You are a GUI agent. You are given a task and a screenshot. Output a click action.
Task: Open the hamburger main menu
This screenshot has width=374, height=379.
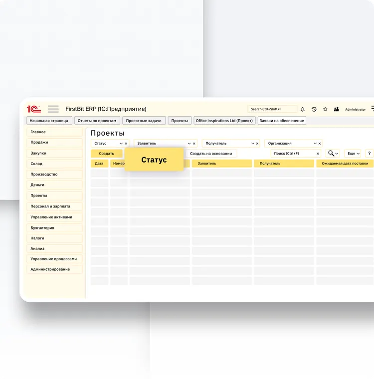(53, 109)
